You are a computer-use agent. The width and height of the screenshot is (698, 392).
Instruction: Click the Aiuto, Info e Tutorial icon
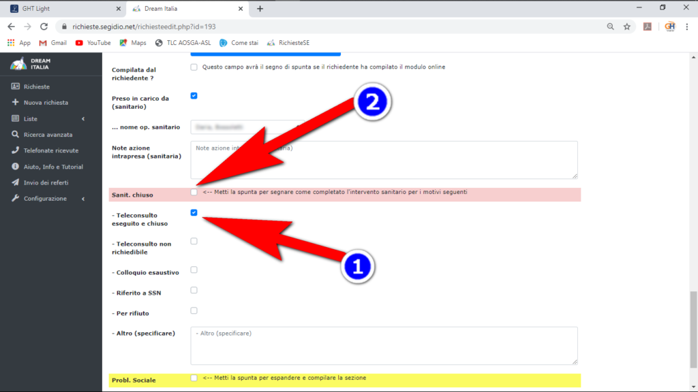pos(15,167)
